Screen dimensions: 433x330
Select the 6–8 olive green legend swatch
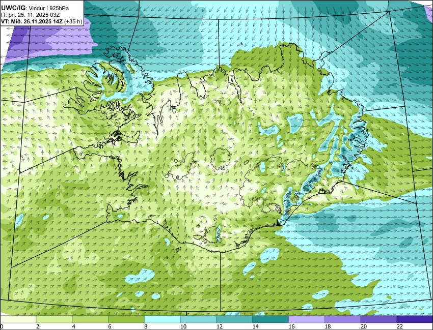(126, 319)
